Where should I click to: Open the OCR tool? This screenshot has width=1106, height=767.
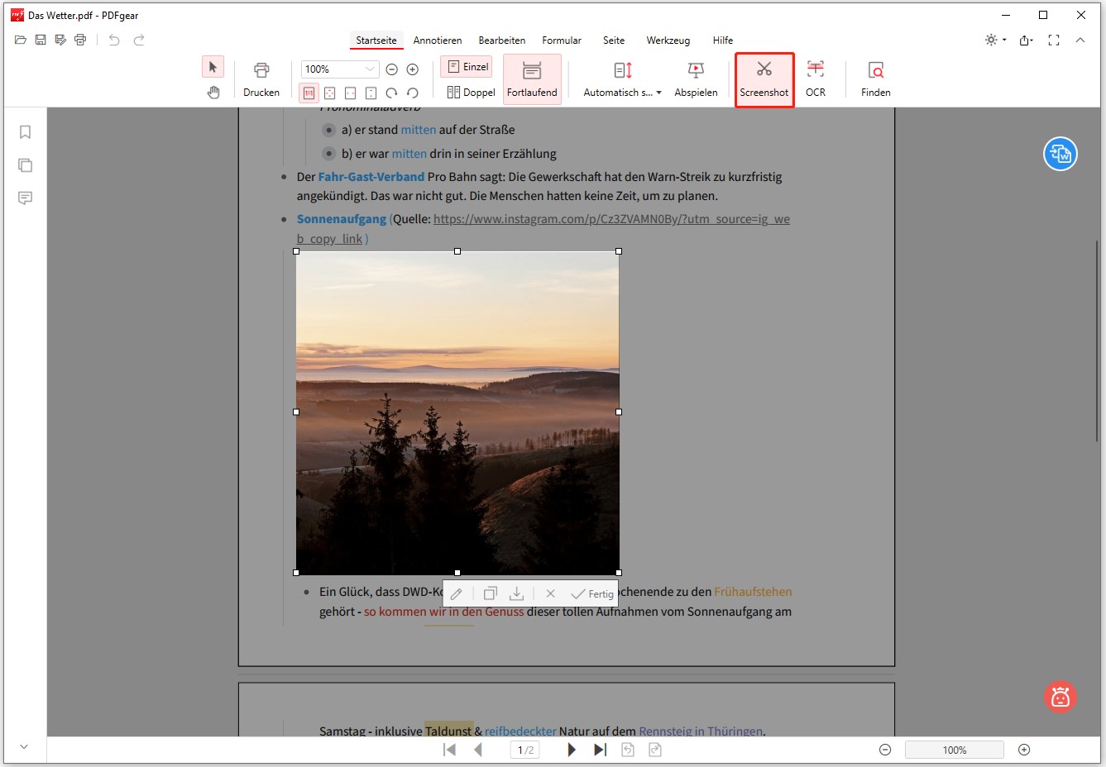815,79
